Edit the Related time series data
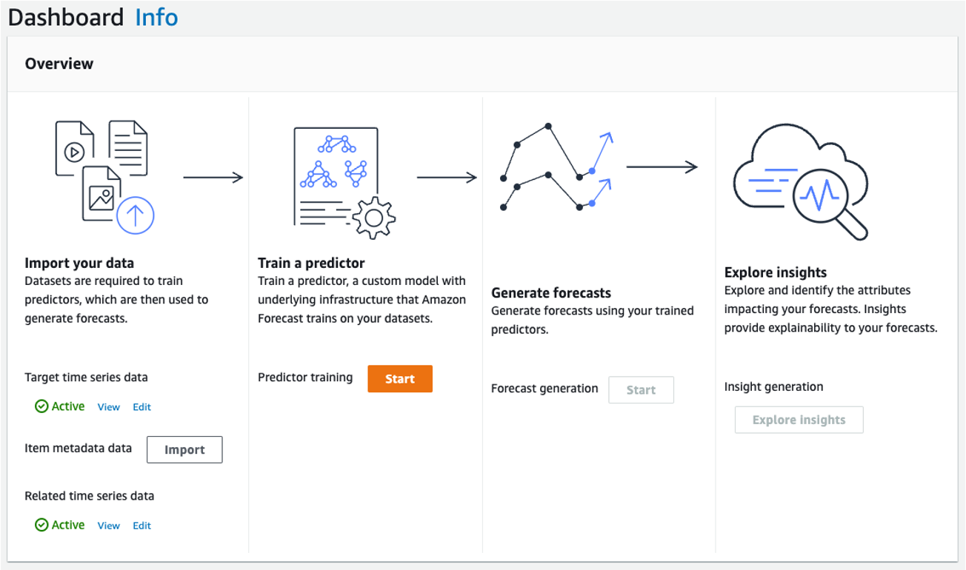The height and width of the screenshot is (570, 966). pos(142,526)
